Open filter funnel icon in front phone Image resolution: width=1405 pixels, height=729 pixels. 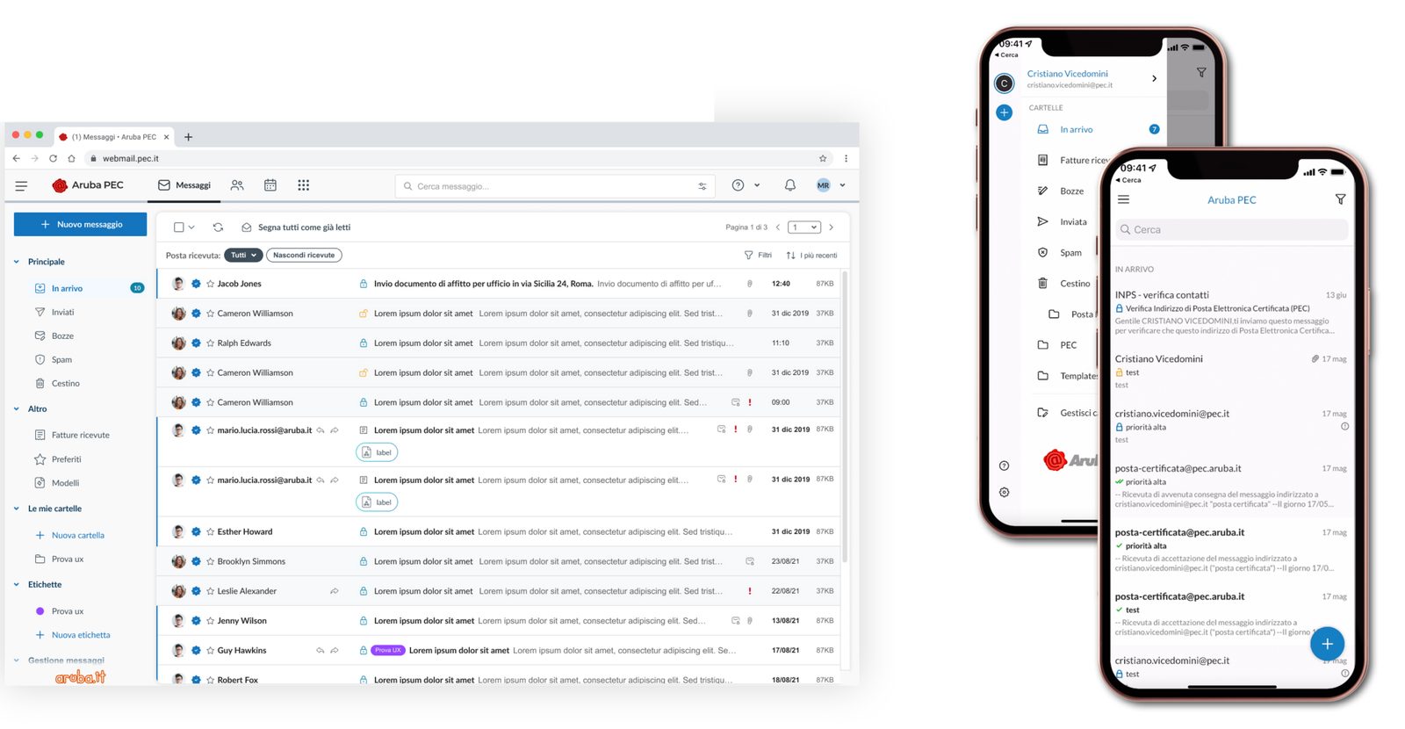[1340, 199]
